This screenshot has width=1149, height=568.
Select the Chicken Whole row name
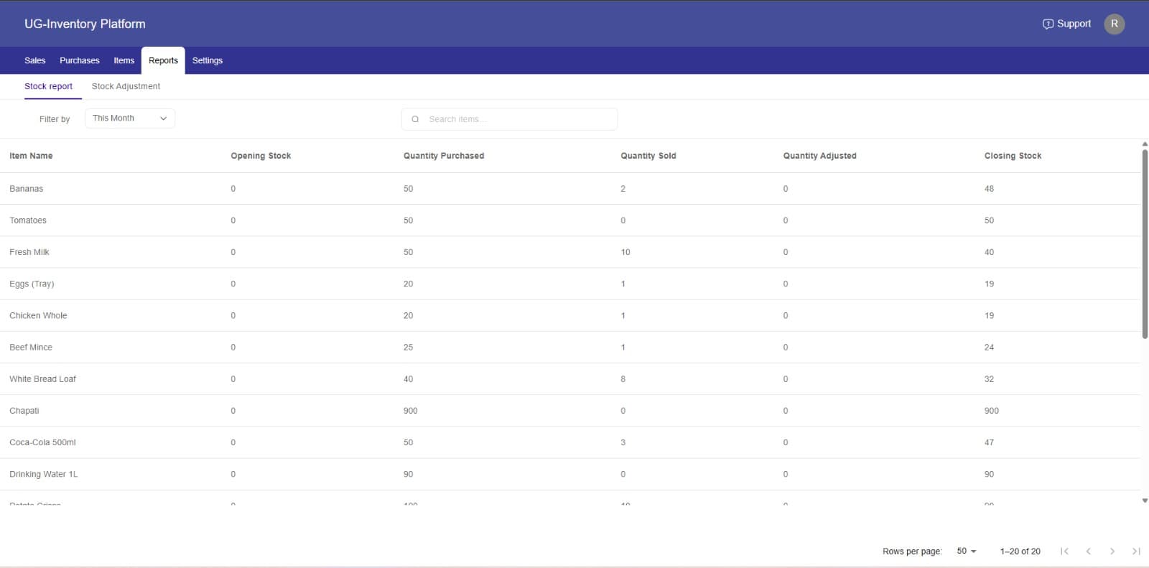pyautogui.click(x=38, y=315)
